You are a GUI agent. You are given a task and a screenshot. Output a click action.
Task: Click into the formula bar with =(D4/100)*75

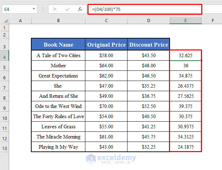[145, 9]
